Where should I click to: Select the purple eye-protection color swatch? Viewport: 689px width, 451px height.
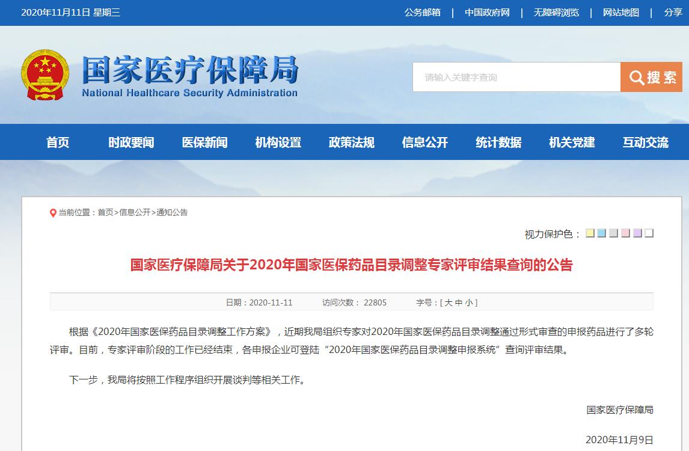(637, 233)
